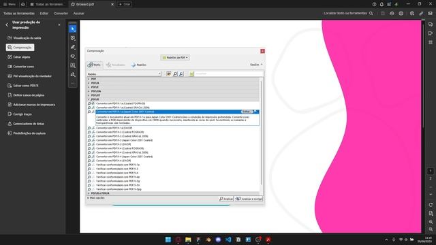Go back from Usar produção de impressão panel
Viewport: 436px width, 245px height.
click(7, 24)
